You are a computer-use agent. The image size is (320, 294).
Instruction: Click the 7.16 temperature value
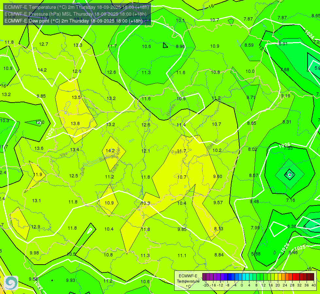coord(291,200)
